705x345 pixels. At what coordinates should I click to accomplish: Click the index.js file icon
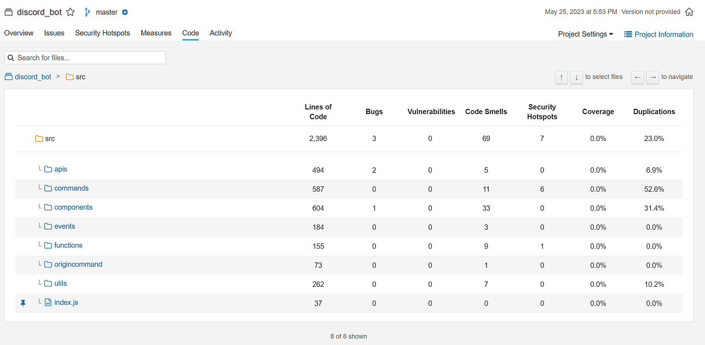click(48, 303)
